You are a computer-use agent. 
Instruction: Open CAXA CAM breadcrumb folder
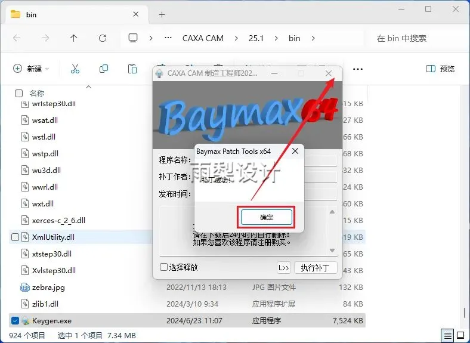(x=203, y=38)
